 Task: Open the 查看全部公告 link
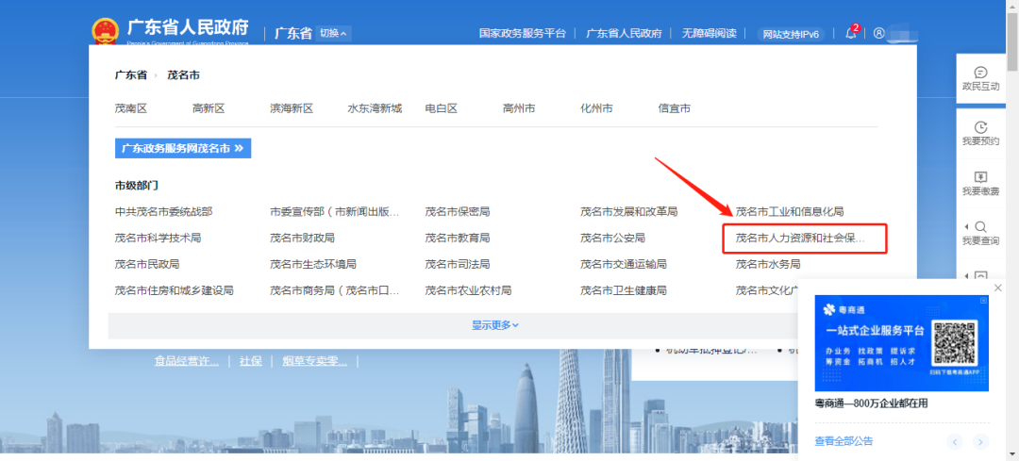(x=844, y=441)
